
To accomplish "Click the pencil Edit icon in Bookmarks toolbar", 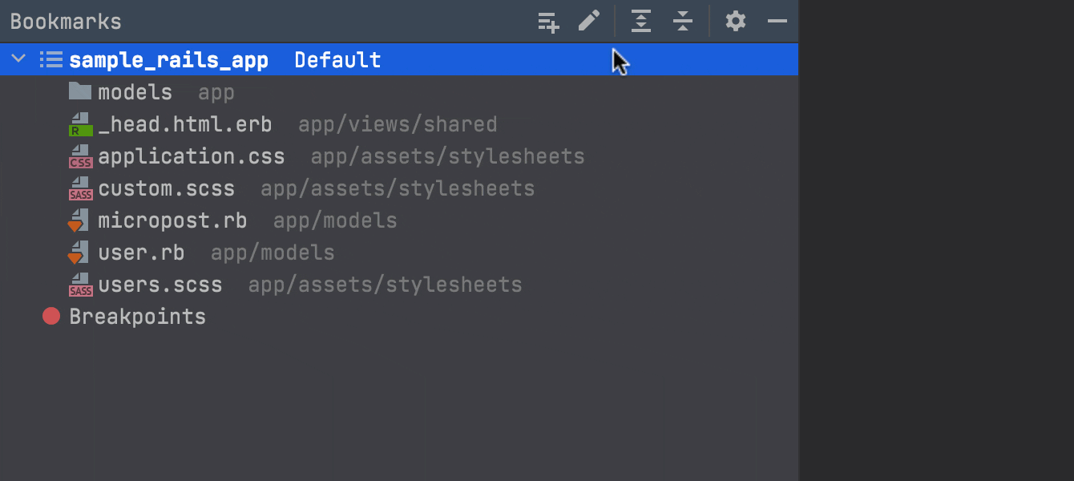I will (x=589, y=21).
